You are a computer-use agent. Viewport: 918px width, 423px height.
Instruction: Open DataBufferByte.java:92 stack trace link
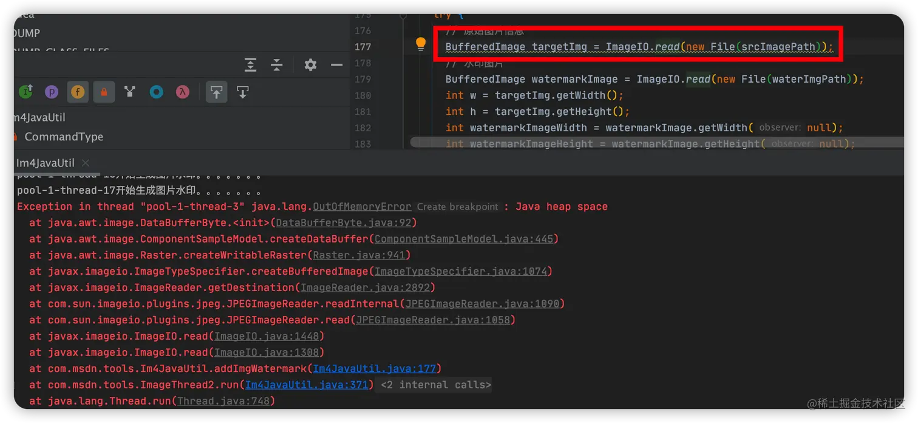[x=343, y=223]
